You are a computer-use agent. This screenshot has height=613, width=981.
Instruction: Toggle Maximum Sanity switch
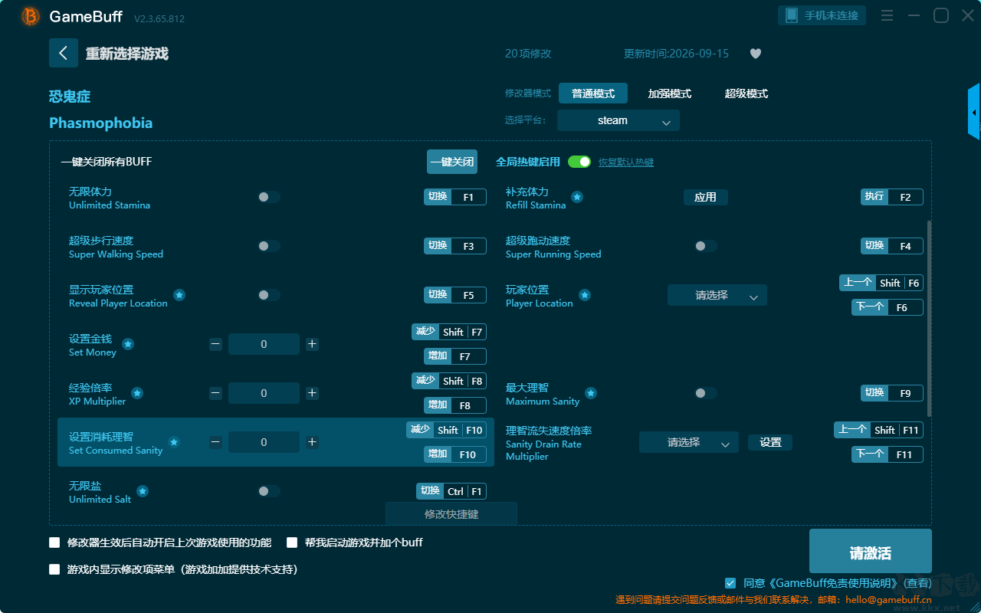point(706,393)
